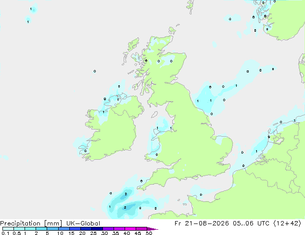The width and height of the screenshot is (305, 235).
Task: Click the '0.5' legend scale value
Action: (x=17, y=233)
